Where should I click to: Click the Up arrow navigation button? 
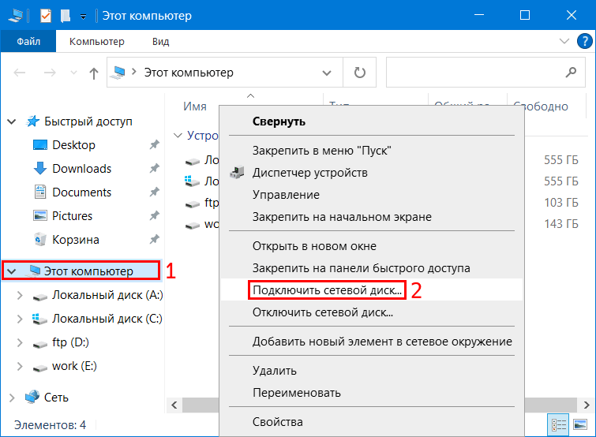(x=94, y=73)
